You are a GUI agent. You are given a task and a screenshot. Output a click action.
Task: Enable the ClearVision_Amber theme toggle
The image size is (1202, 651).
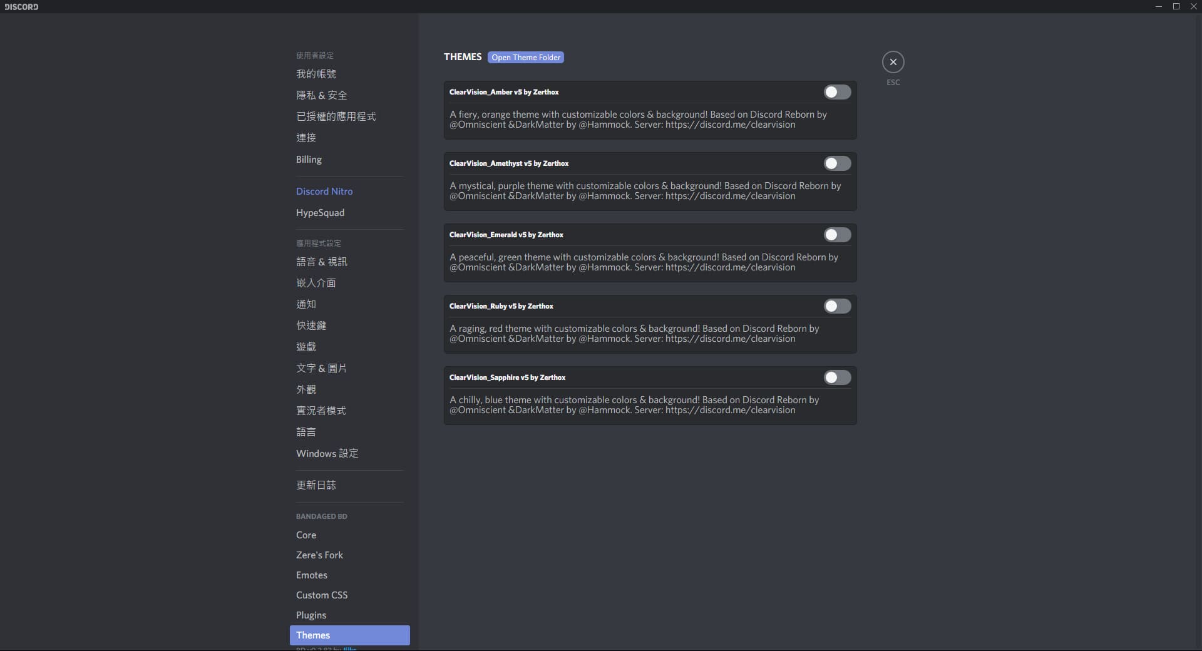(837, 92)
